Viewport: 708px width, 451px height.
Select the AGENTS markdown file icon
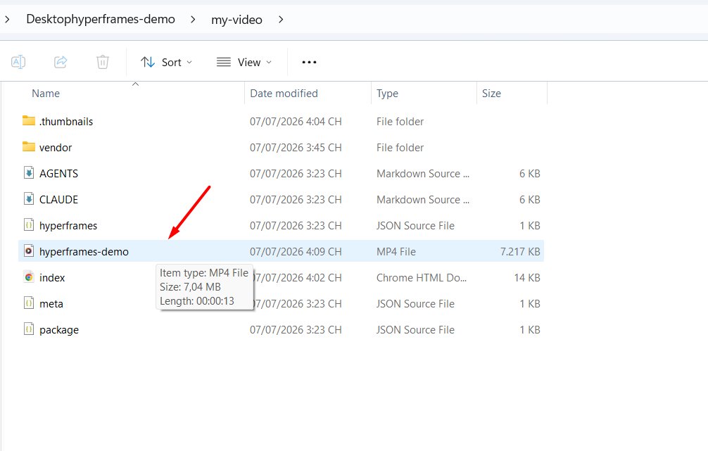click(29, 173)
